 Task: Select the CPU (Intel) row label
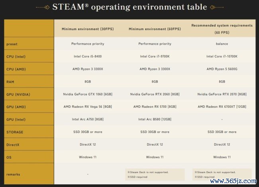click(16, 56)
